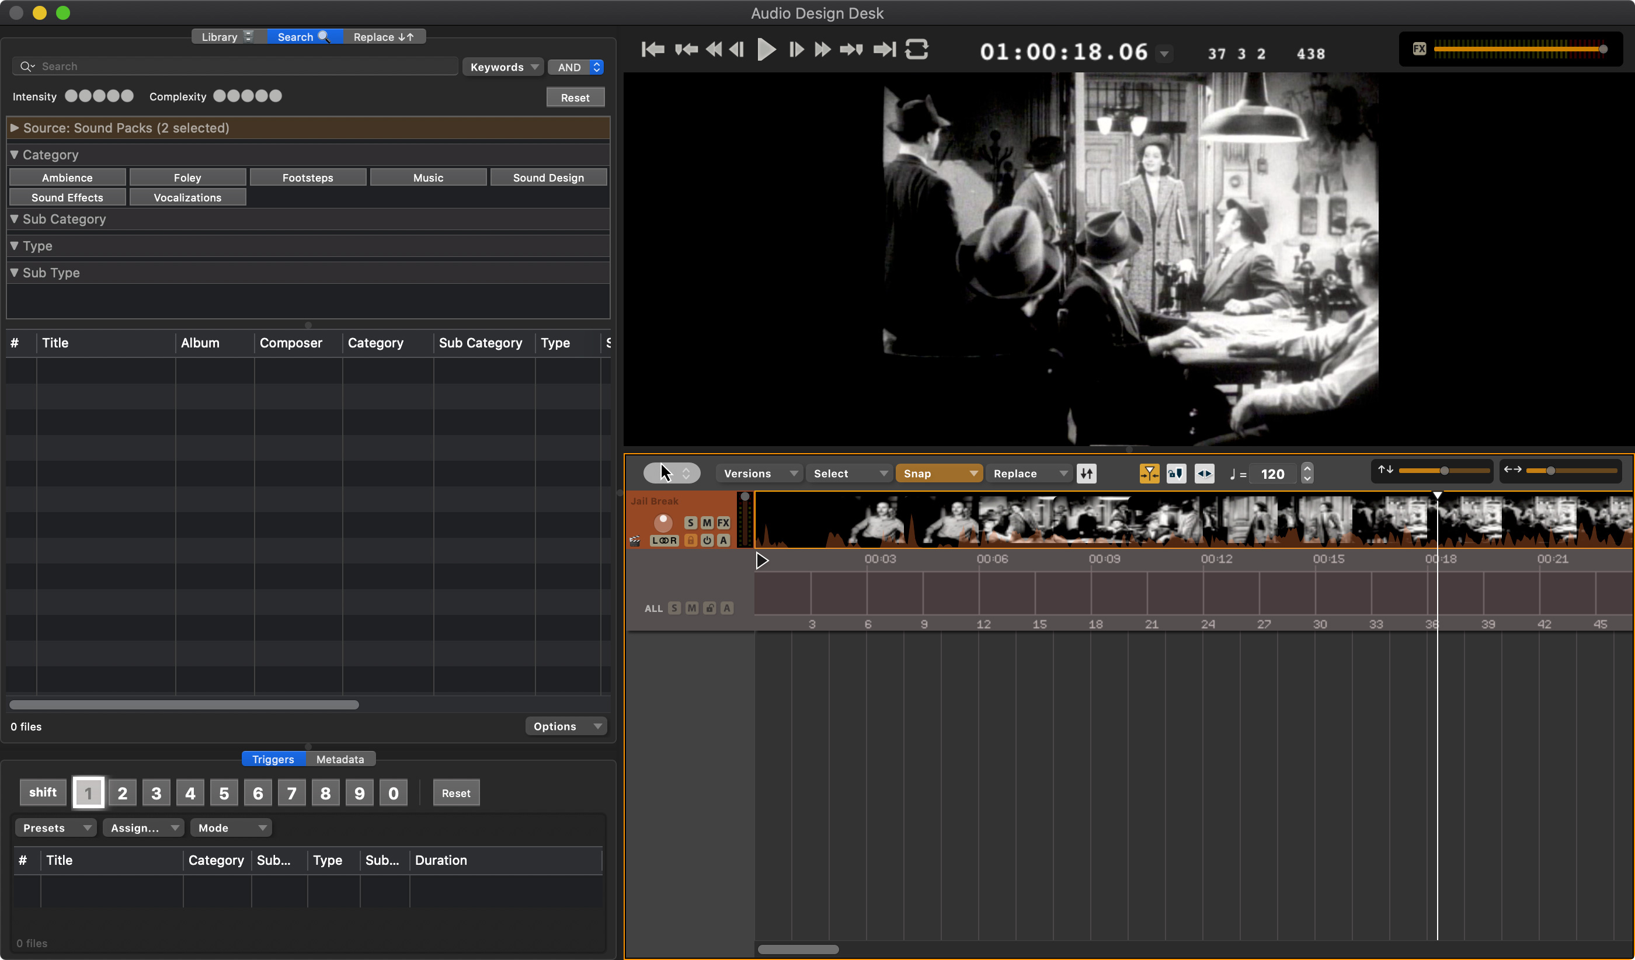Toggle loop playback

pyautogui.click(x=917, y=49)
